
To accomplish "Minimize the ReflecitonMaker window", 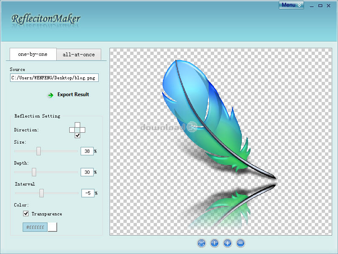I will pos(312,6).
